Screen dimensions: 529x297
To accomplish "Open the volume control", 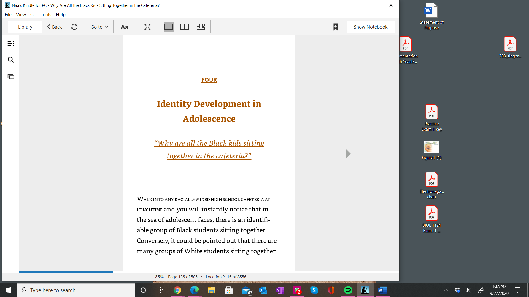I will point(468,290).
